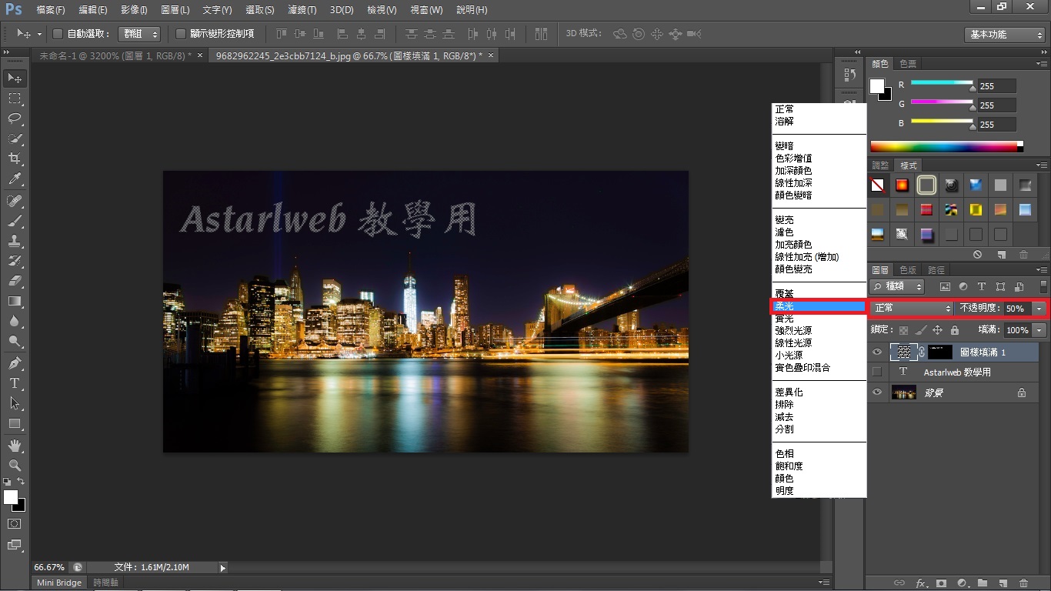The height and width of the screenshot is (591, 1051).
Task: Select the Pen tool
Action: [15, 362]
